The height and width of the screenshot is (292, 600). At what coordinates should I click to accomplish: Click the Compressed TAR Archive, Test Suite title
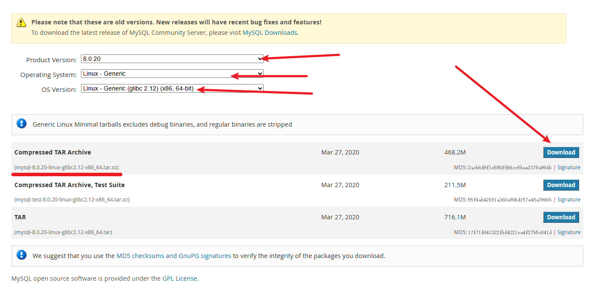point(70,185)
